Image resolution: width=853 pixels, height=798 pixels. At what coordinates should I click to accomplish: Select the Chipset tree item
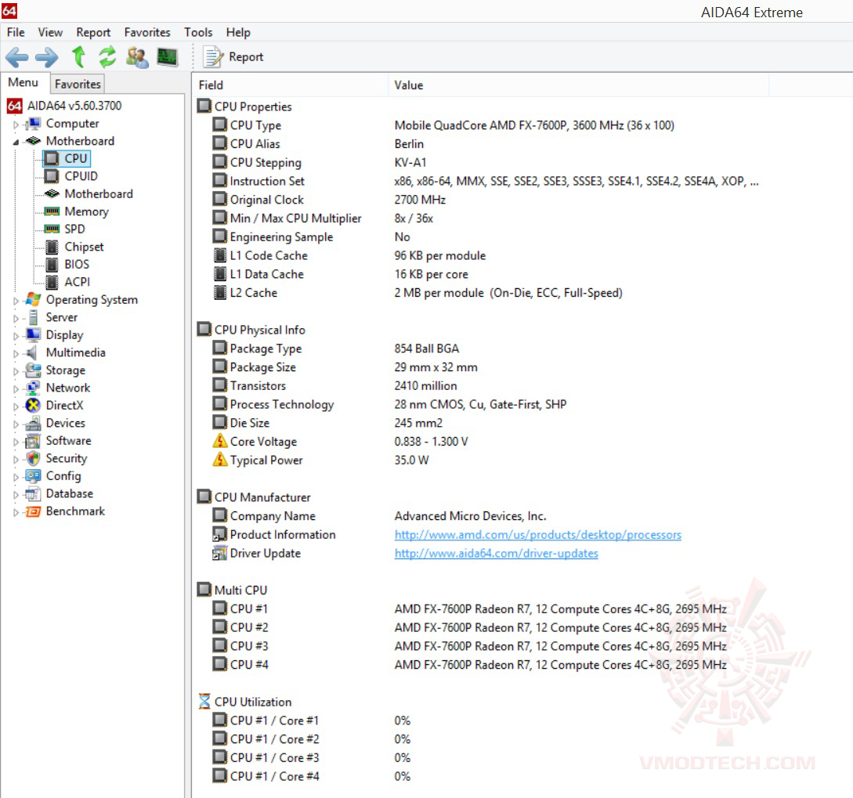pos(84,247)
